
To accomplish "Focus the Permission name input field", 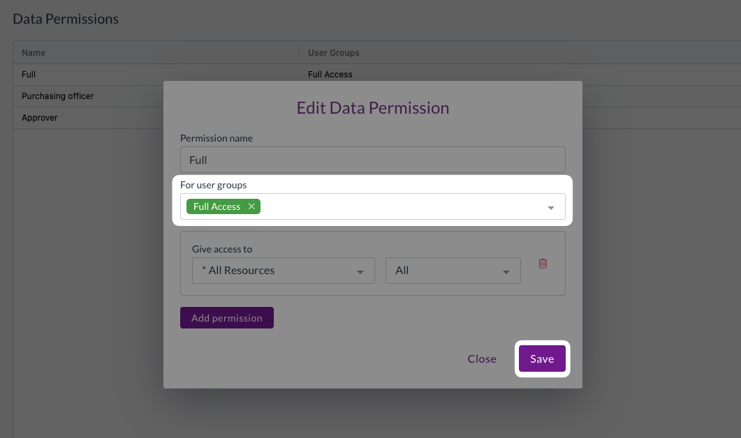I will point(372,160).
